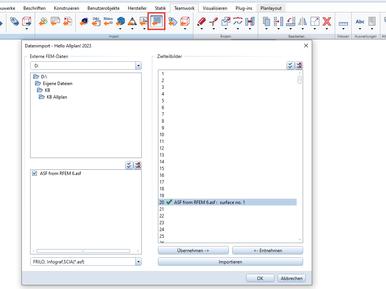
Task: Open the drive selection dropdown showing D:
Action: coord(138,65)
